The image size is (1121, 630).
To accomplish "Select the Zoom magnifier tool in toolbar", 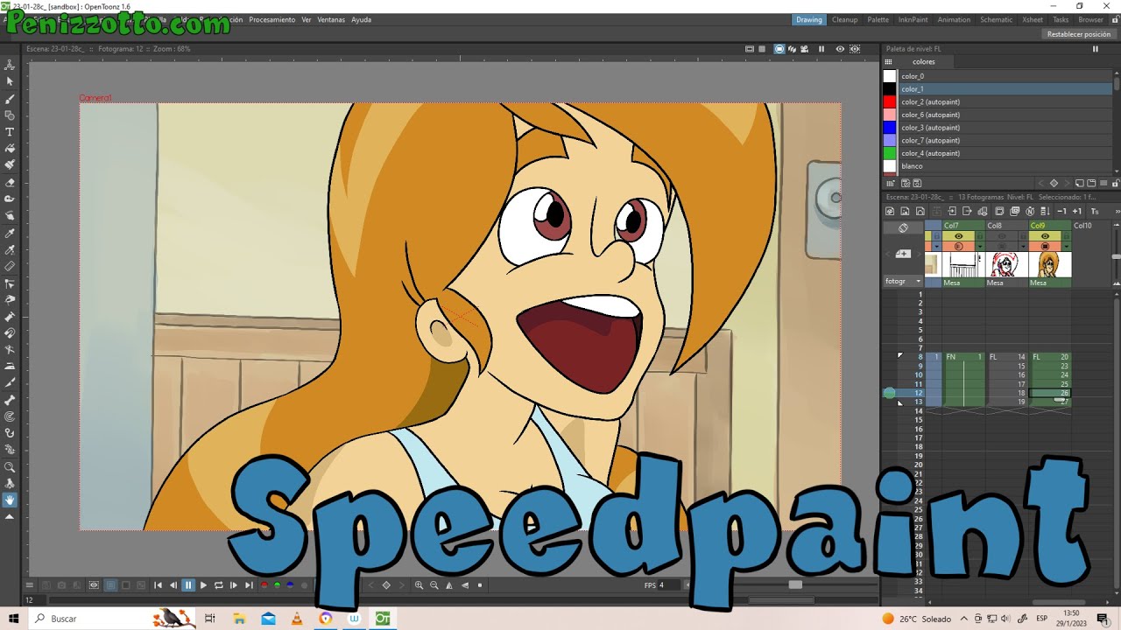I will tap(10, 467).
